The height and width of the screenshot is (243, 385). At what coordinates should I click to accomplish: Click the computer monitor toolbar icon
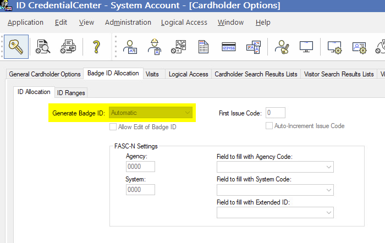[x=306, y=46]
